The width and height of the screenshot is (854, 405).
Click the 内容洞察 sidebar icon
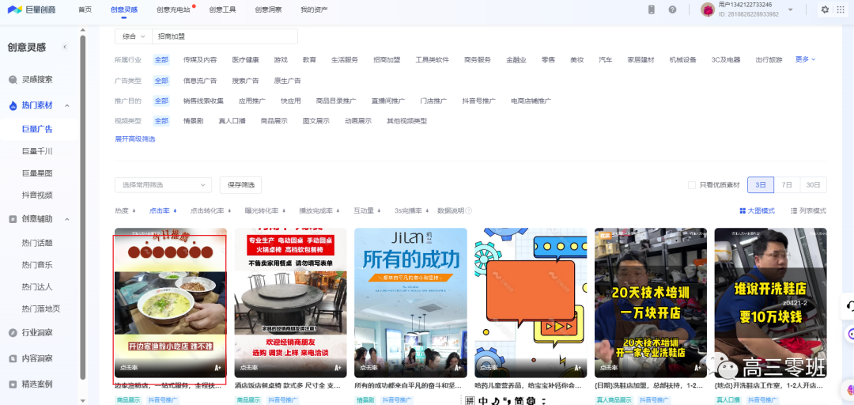(x=13, y=358)
